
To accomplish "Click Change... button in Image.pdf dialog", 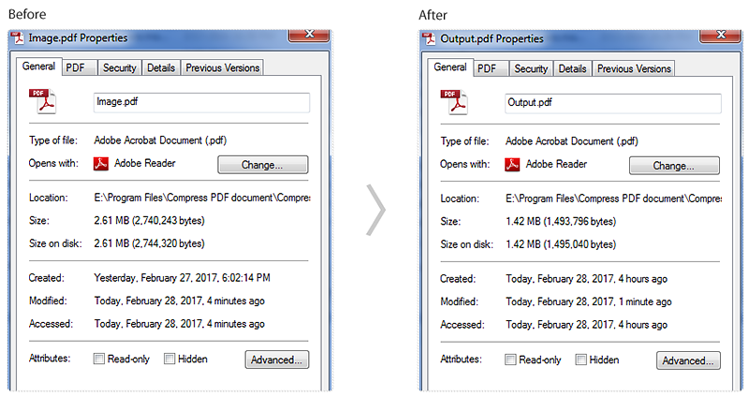I will 263,165.
